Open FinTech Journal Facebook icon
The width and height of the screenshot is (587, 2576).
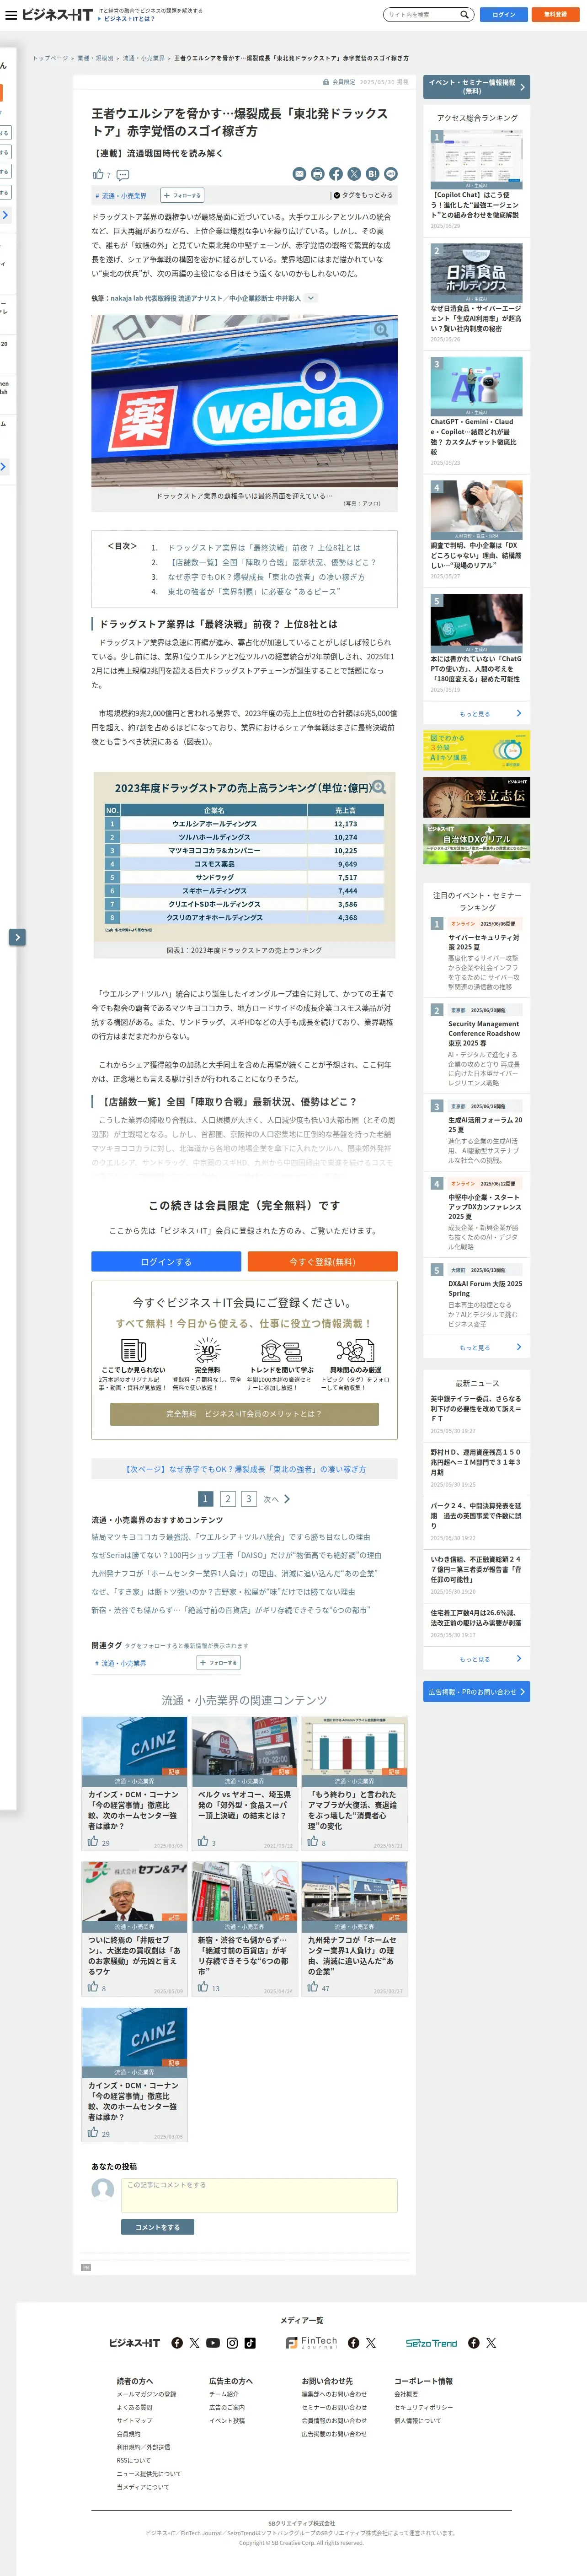coord(353,2343)
